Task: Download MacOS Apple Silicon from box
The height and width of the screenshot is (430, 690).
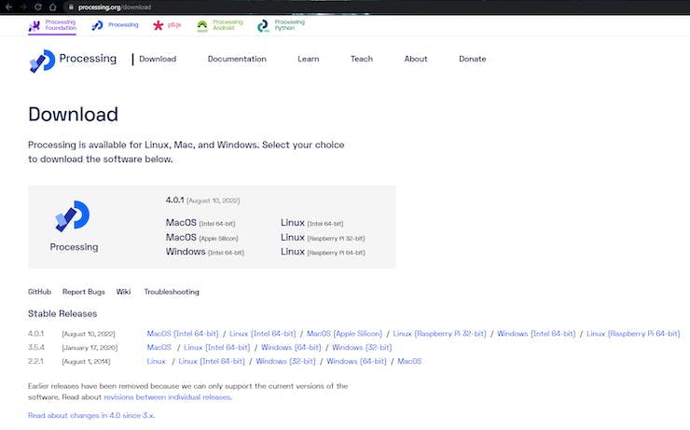Action: 201,237
